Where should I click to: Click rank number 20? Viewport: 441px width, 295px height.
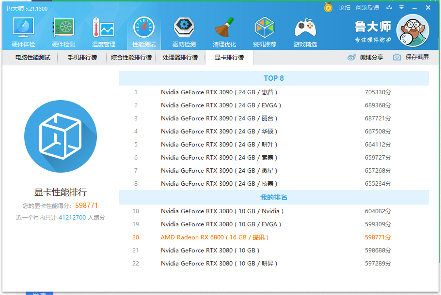[x=136, y=237]
